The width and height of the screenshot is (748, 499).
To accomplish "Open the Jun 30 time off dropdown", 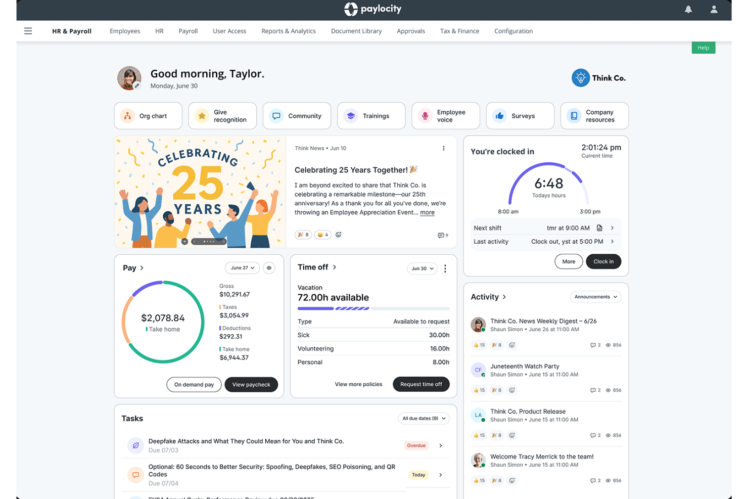I will pyautogui.click(x=422, y=268).
